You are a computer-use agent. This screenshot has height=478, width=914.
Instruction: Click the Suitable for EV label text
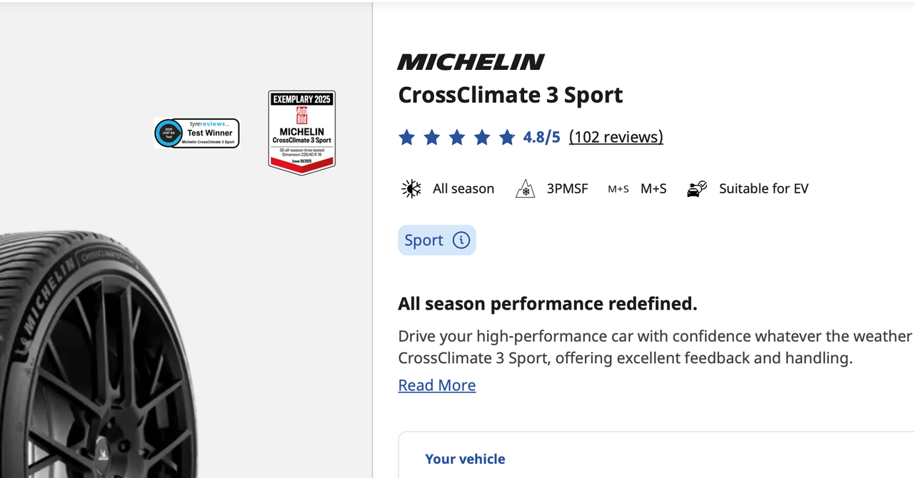click(x=763, y=188)
